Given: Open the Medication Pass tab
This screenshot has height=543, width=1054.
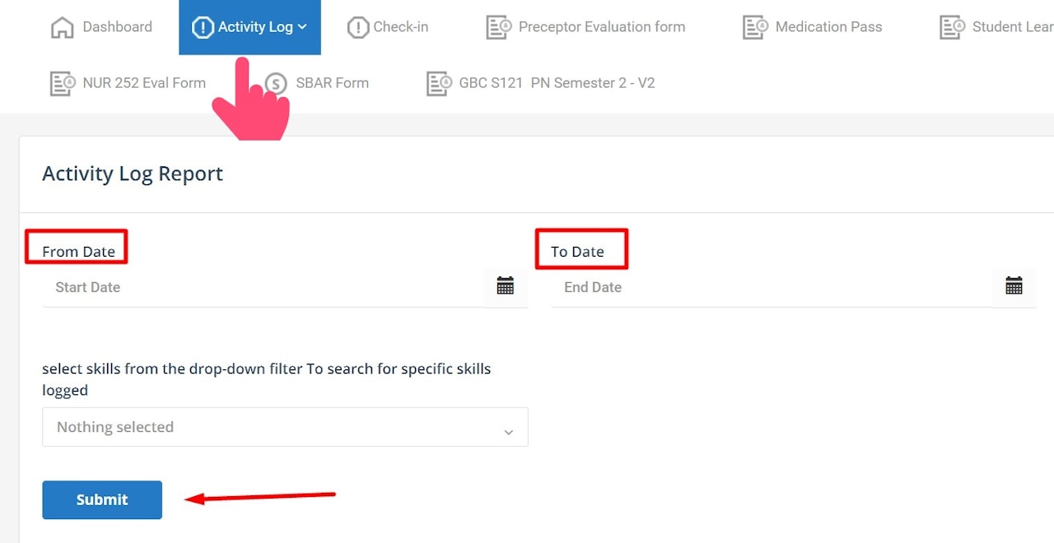Looking at the screenshot, I should tap(828, 27).
